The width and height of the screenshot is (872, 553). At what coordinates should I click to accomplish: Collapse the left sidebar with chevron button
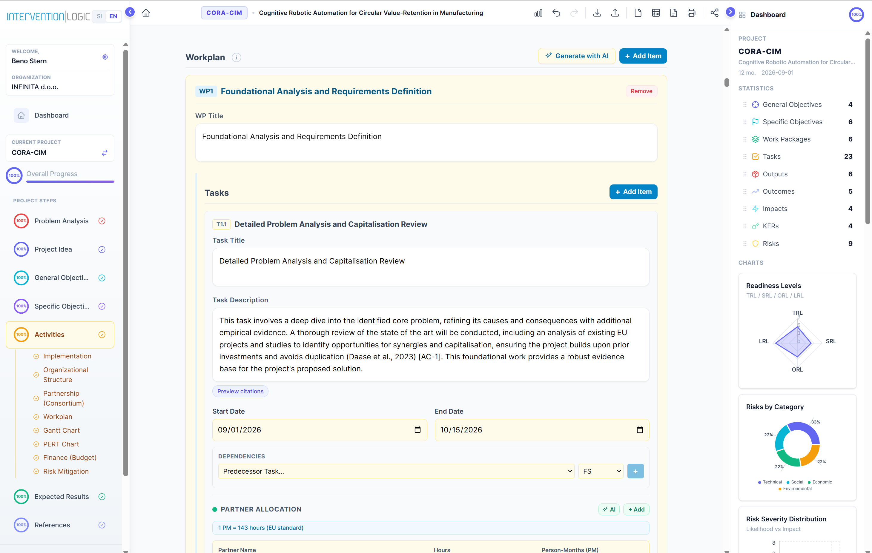coord(130,12)
